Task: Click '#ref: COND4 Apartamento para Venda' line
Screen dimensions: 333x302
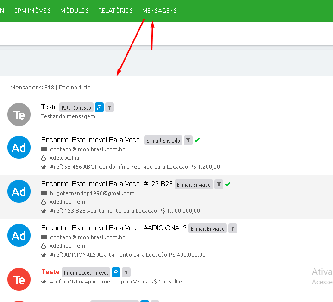Action: (x=116, y=282)
